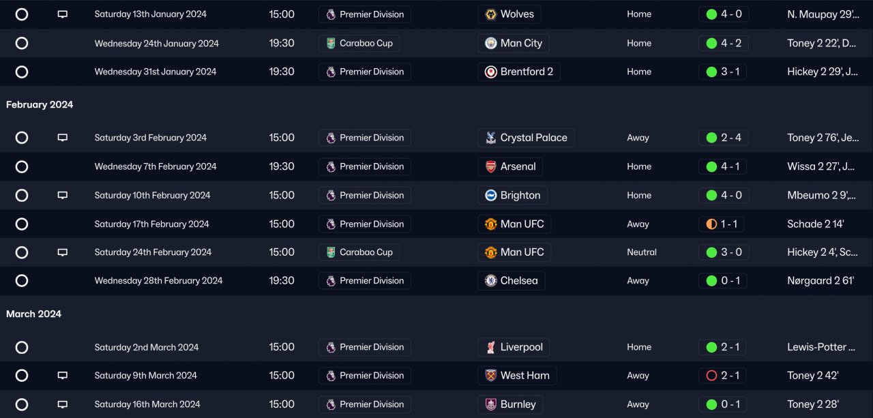Click the TV icon on the Brighton fixture
The image size is (873, 418).
click(62, 195)
